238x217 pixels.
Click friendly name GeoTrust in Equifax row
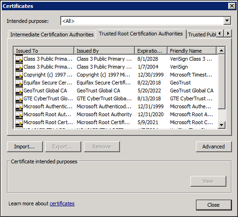[x=181, y=83]
